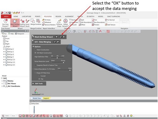Open the Model View tab
This screenshot has height=119, width=158.
pos(37,98)
